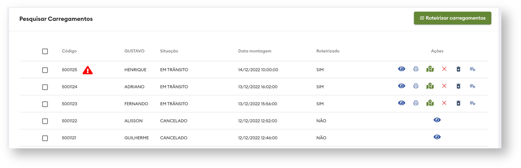Click CANCELADO status for row 5001121
This screenshot has width=521, height=168.
pos(174,138)
